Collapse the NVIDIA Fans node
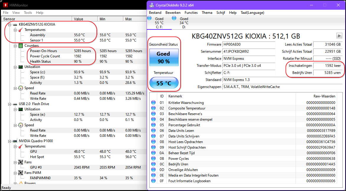Image resolution: width=346 pixels, height=191 pixels. click(x=15, y=162)
